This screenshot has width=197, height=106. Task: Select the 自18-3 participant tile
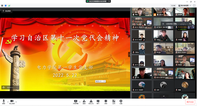(163, 73)
